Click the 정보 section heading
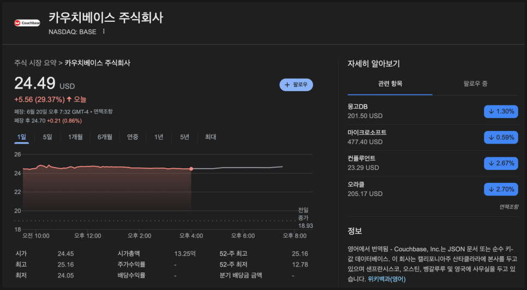 point(355,231)
